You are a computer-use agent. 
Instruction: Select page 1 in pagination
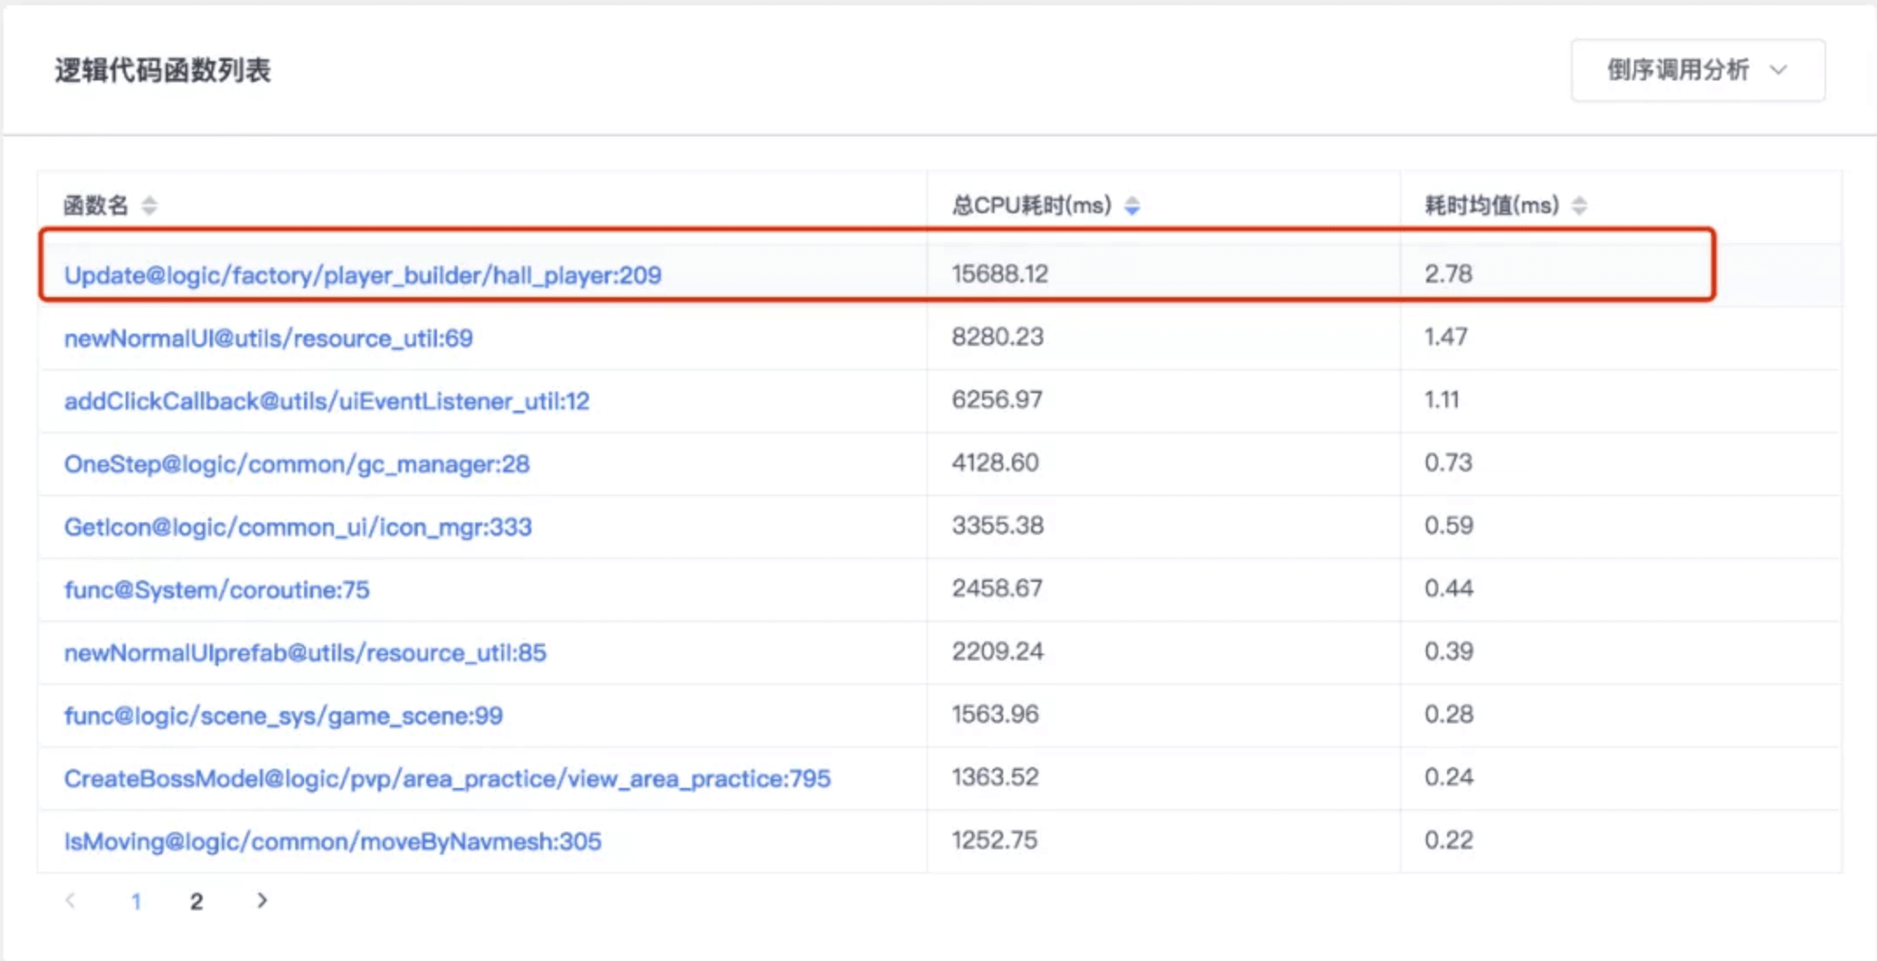pyautogui.click(x=136, y=902)
